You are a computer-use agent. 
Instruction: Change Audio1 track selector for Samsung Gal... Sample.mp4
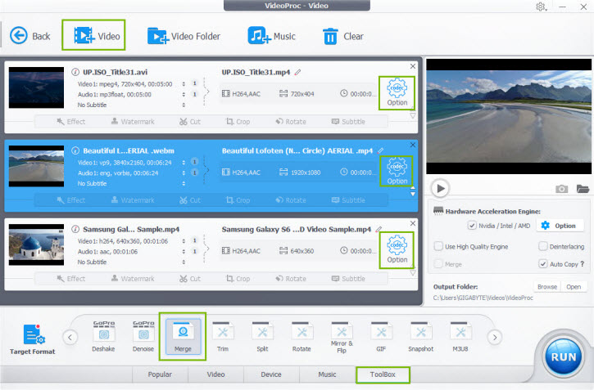tap(184, 252)
